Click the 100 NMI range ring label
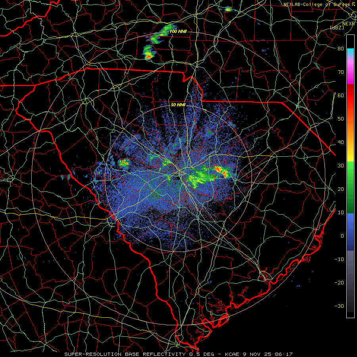Image resolution: width=357 pixels, height=357 pixels. (178, 31)
